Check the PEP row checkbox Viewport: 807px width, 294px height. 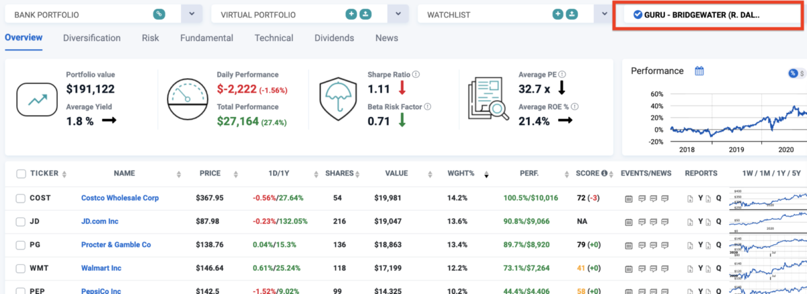coord(21,290)
